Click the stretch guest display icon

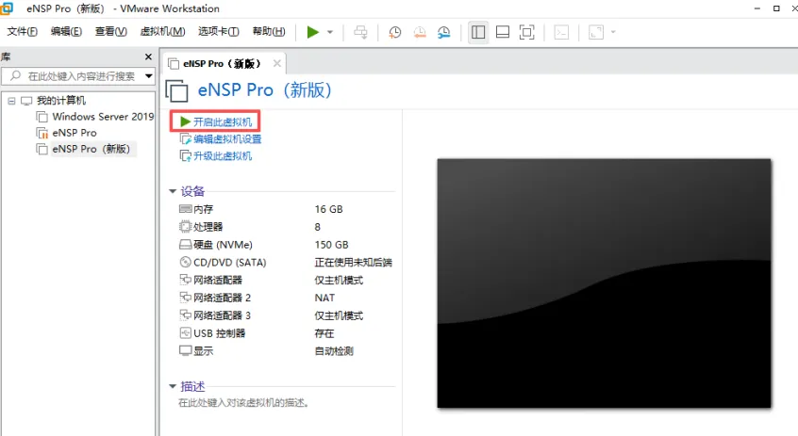(596, 33)
